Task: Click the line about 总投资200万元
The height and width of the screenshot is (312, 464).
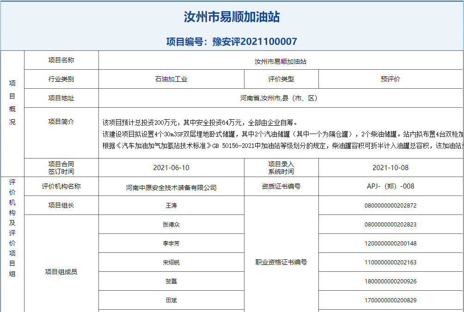Action: point(200,122)
